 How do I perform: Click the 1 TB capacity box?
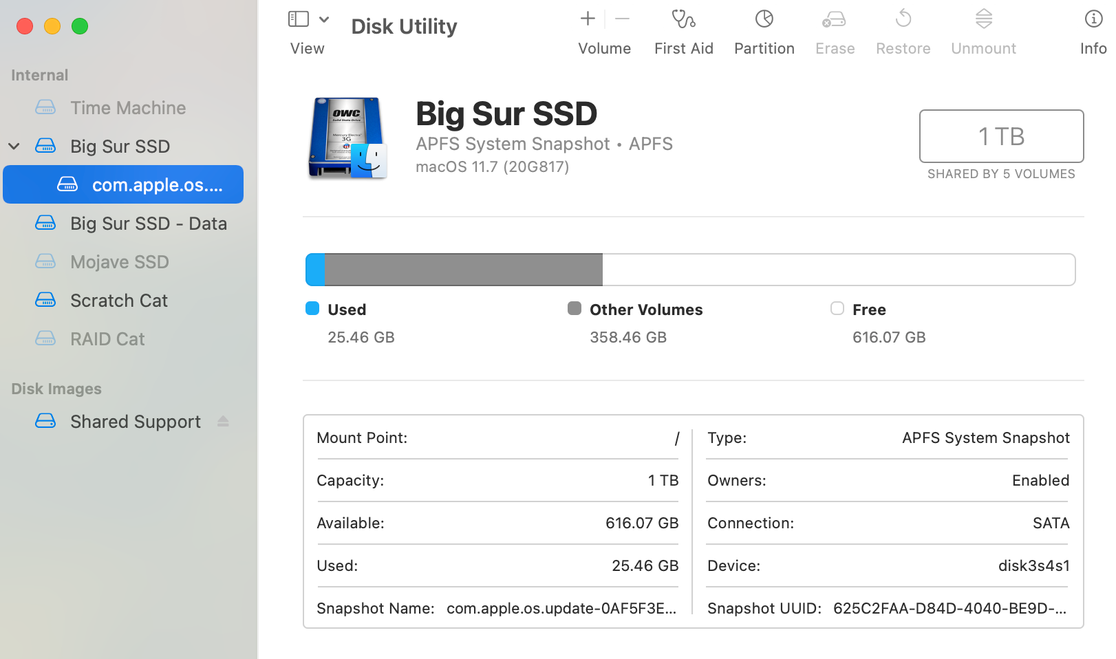point(1002,136)
